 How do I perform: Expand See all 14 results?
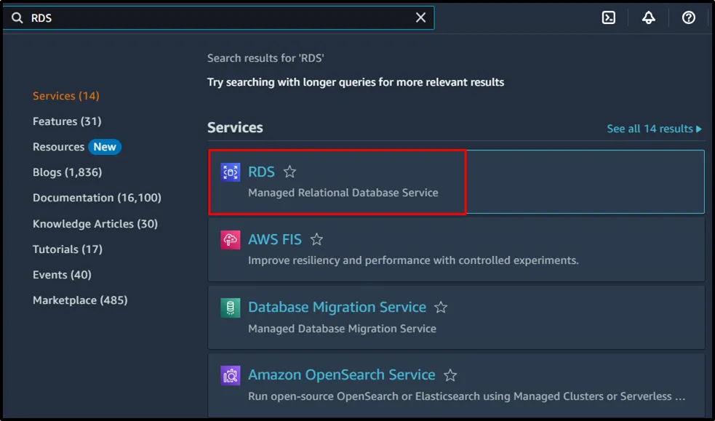654,129
